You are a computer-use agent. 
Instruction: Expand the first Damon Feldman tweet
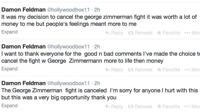click(x=9, y=32)
